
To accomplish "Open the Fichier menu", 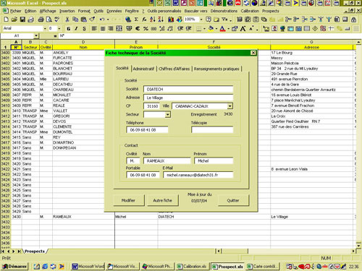I will (x=15, y=11).
